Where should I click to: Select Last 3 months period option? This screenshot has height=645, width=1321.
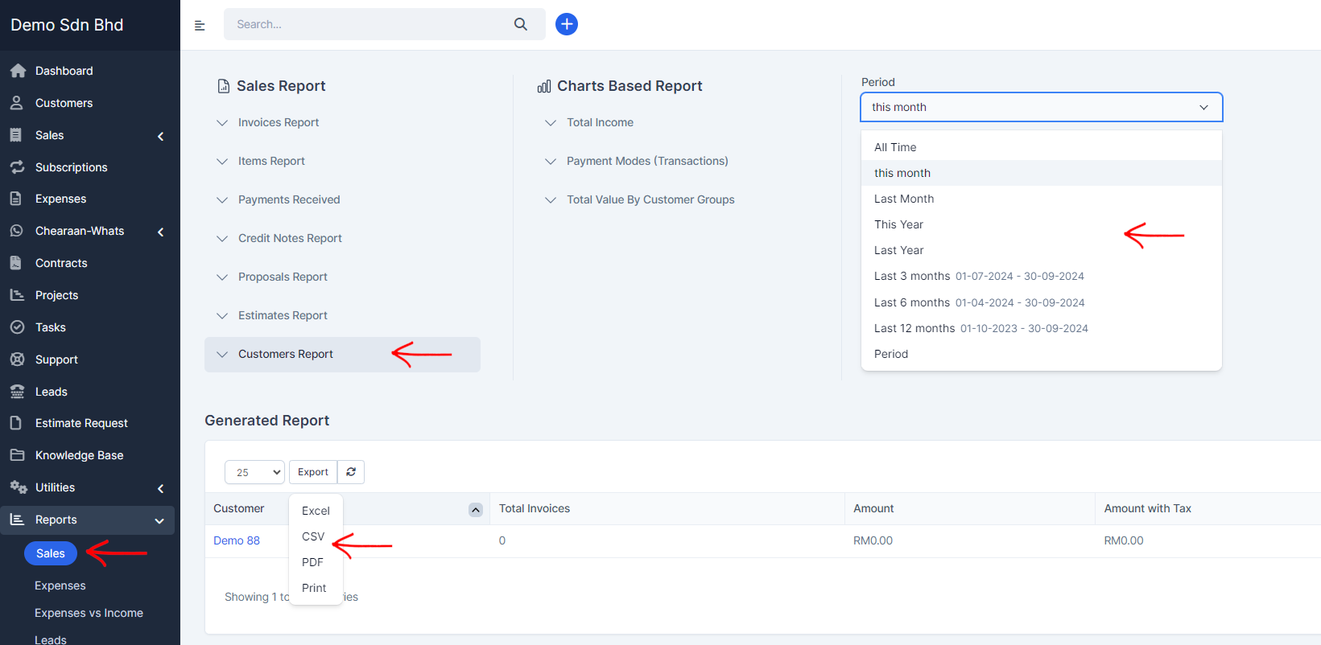click(x=911, y=276)
